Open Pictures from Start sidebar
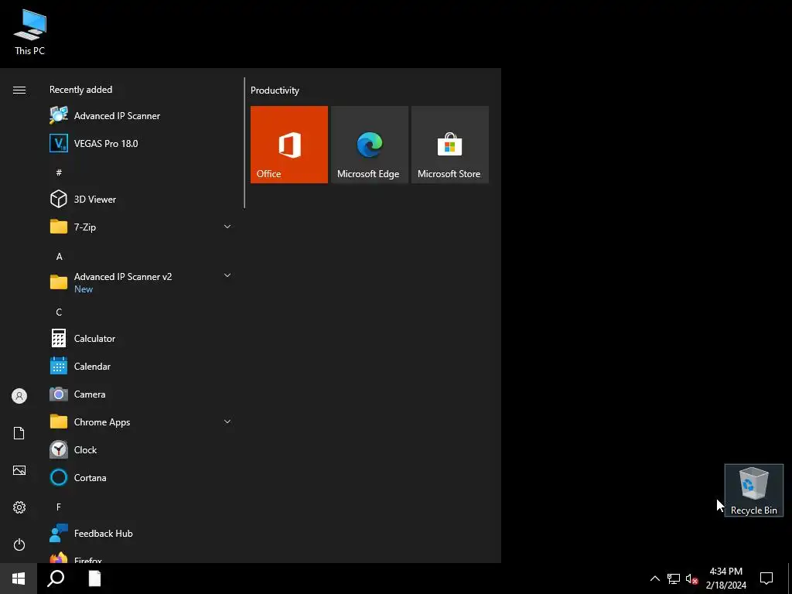This screenshot has width=792, height=594. click(19, 470)
